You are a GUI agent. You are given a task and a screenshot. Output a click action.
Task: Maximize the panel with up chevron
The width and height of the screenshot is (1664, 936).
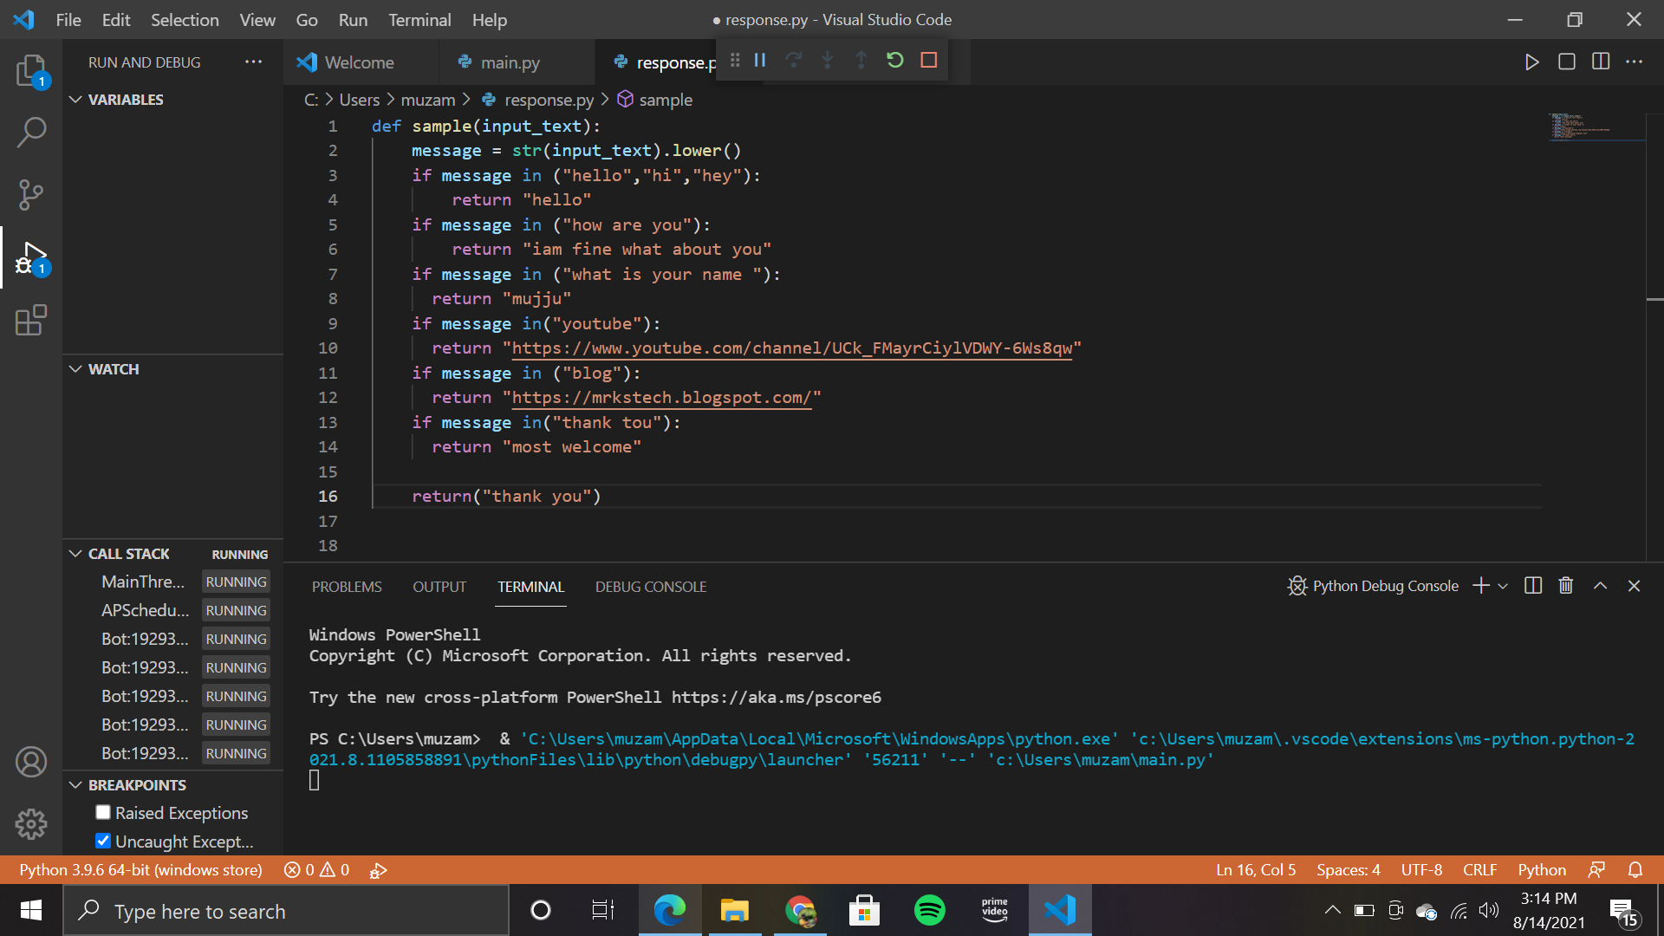(1601, 586)
